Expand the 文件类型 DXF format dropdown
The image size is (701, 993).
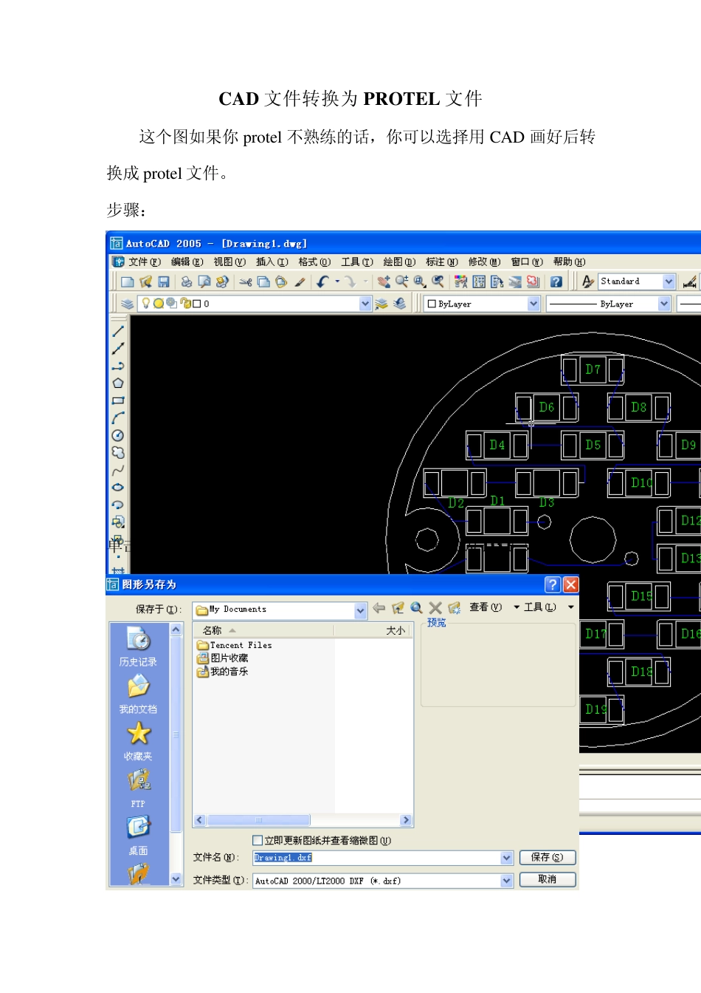point(506,881)
